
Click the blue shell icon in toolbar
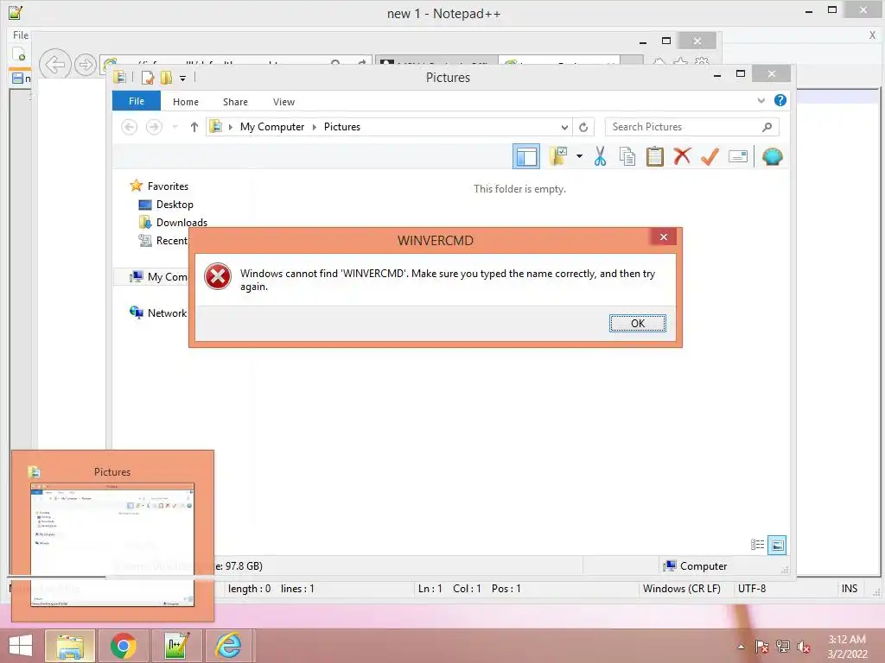click(x=772, y=156)
